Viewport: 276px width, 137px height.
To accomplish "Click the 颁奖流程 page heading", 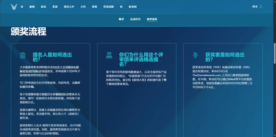I will pyautogui.click(x=29, y=32).
